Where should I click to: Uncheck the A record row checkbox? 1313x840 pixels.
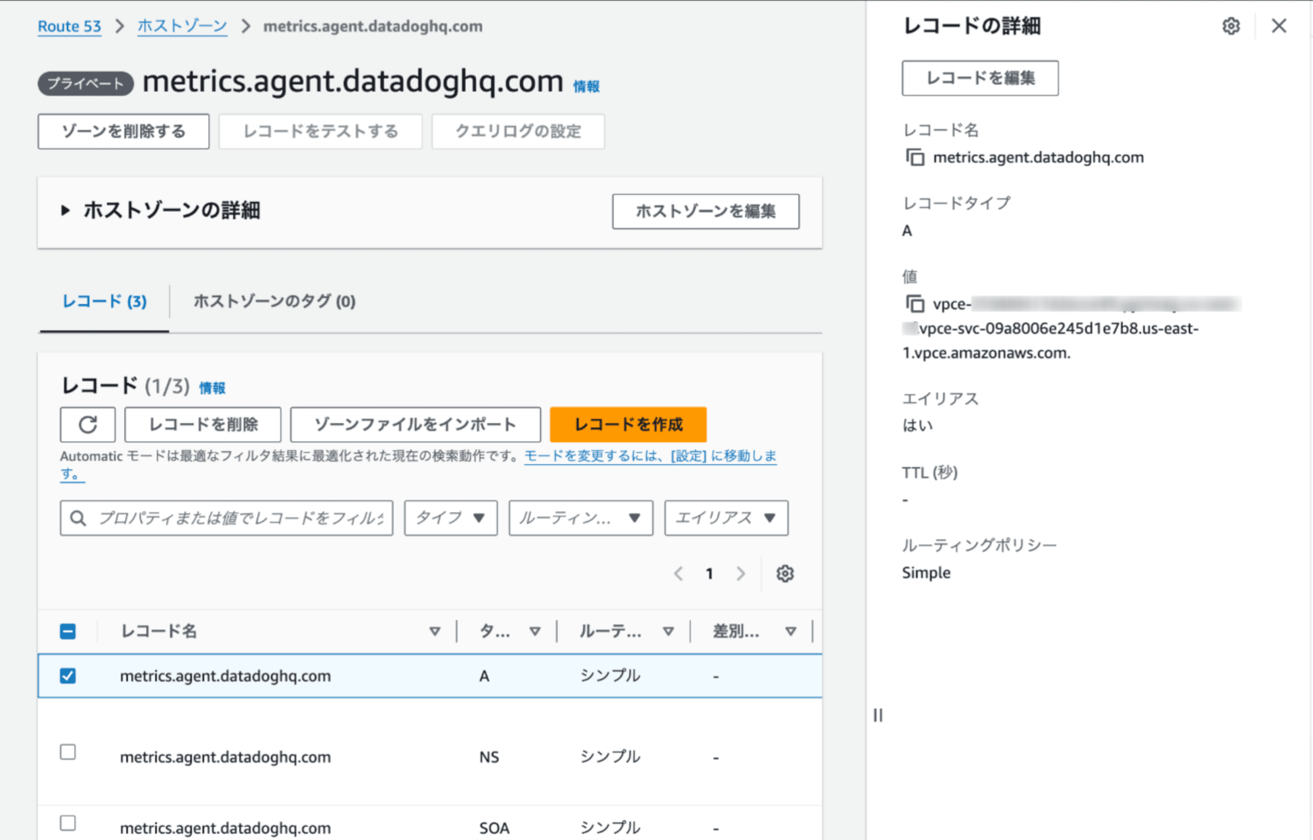pyautogui.click(x=68, y=675)
